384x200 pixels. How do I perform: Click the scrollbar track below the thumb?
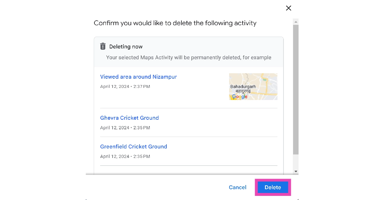point(296,162)
